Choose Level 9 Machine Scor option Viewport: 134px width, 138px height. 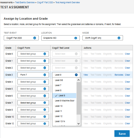click(x=64, y=101)
